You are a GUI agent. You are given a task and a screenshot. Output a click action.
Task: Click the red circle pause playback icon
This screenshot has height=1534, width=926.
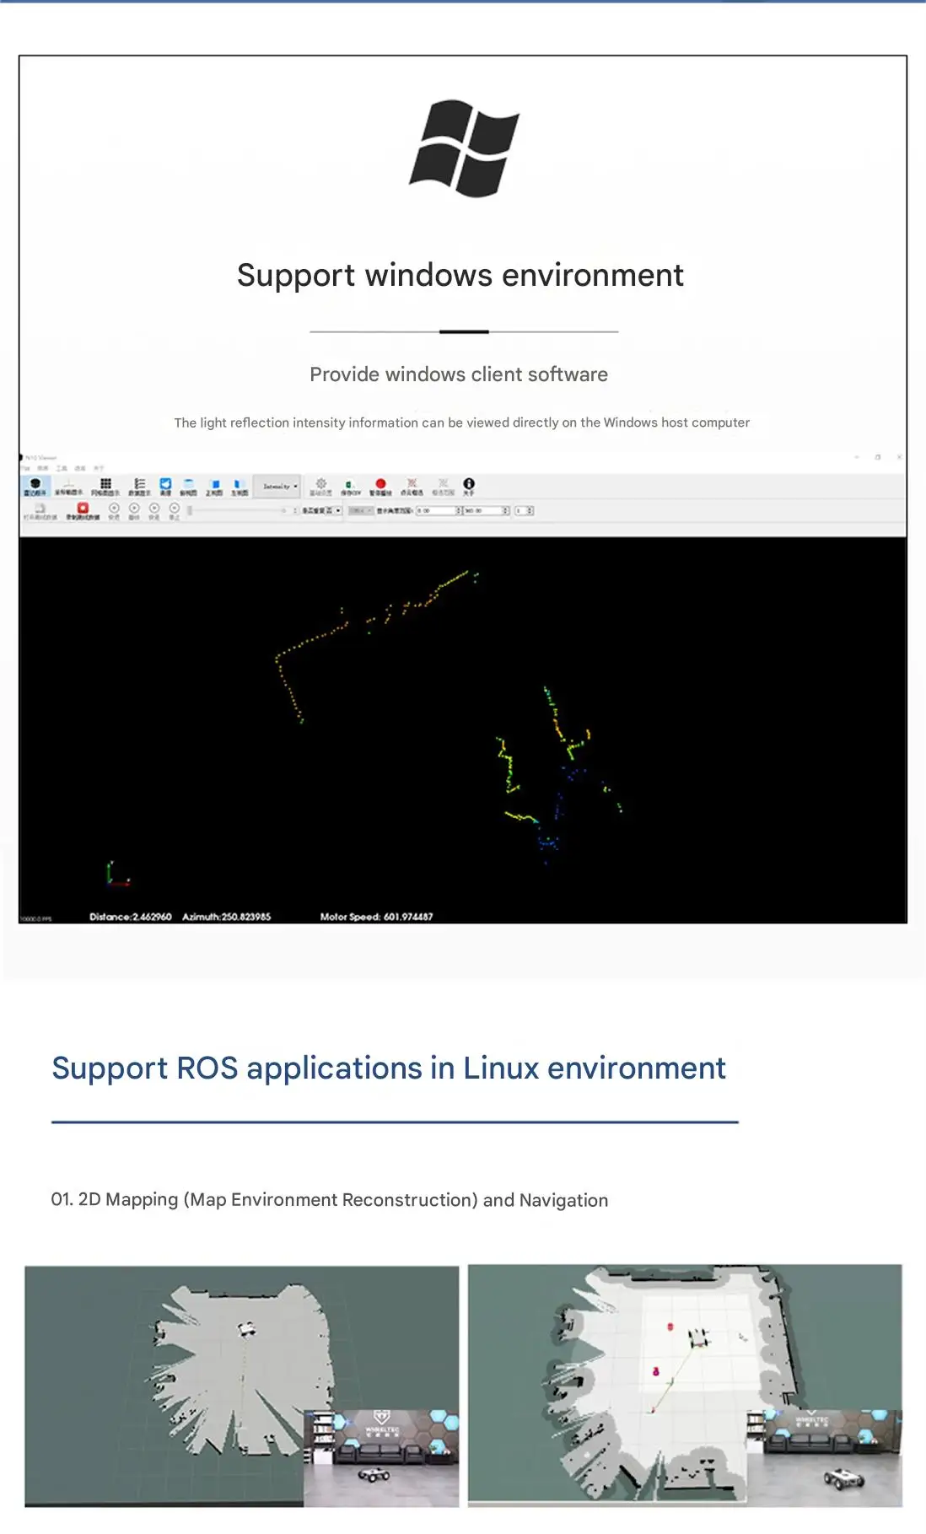coord(380,487)
